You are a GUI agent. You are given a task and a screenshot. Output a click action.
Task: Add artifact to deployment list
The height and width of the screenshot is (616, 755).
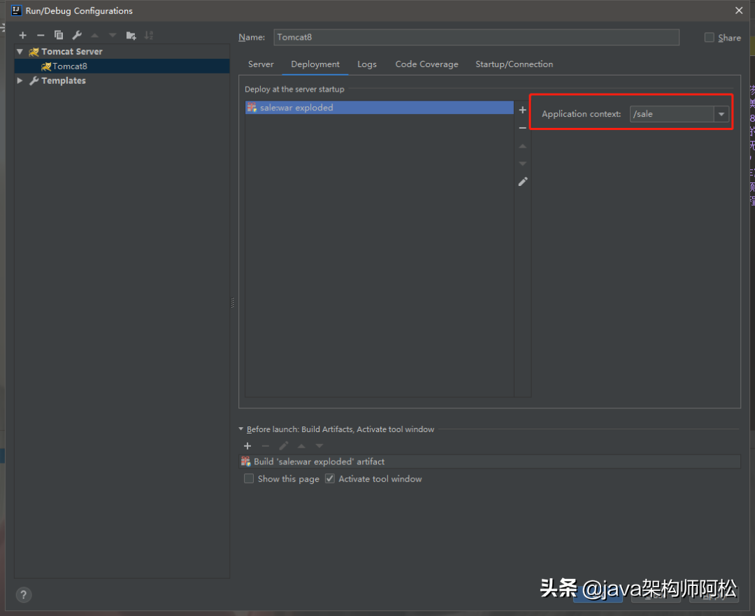click(522, 110)
